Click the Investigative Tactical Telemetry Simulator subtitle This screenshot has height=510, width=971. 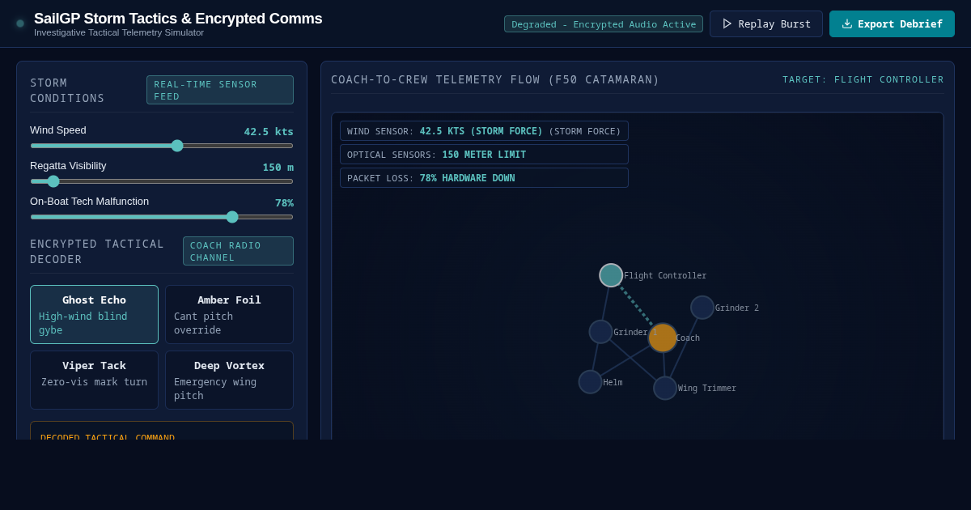coord(119,32)
